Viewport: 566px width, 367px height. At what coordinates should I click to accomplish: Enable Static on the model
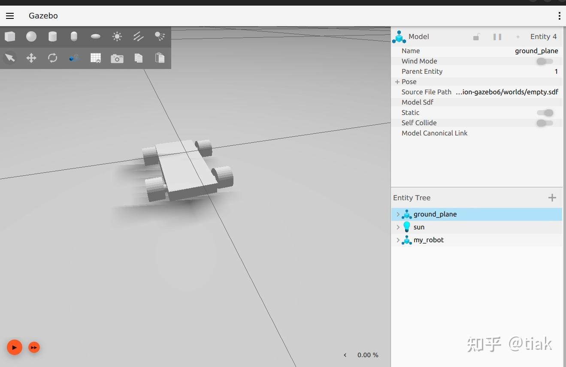545,113
